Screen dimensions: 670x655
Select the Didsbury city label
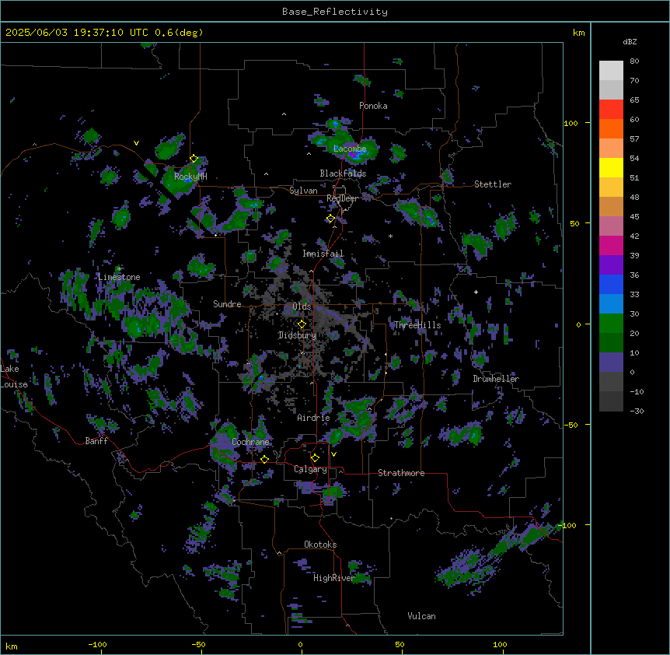(x=297, y=335)
